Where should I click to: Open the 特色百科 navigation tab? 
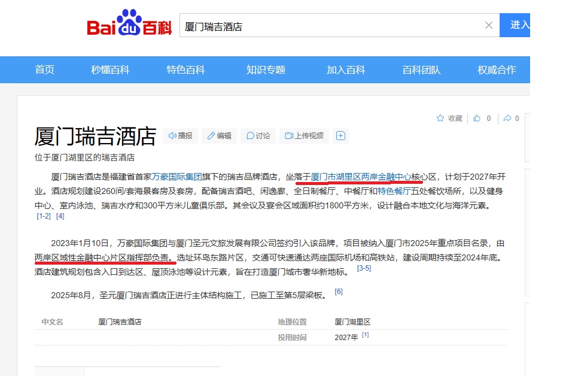pyautogui.click(x=185, y=69)
